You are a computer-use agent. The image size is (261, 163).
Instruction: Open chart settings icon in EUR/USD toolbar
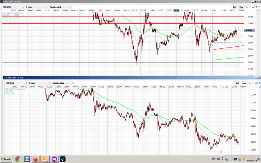(x=253, y=7)
